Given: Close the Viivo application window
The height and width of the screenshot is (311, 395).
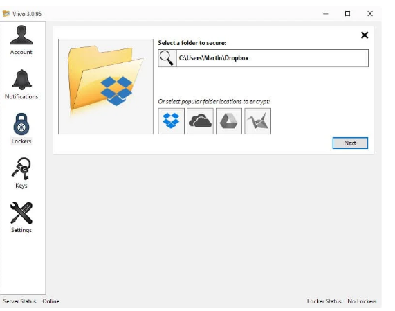Looking at the screenshot, I should pos(370,14).
